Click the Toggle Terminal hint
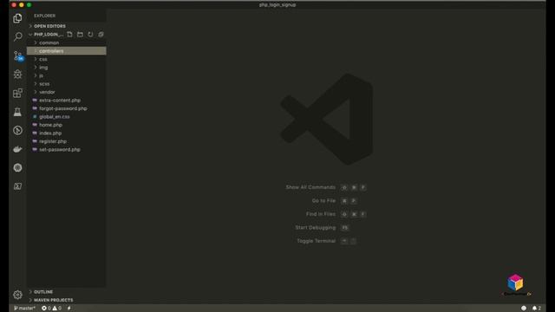 click(x=316, y=241)
